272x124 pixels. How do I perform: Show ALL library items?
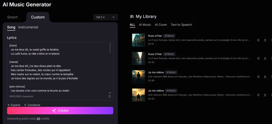[x=132, y=25]
